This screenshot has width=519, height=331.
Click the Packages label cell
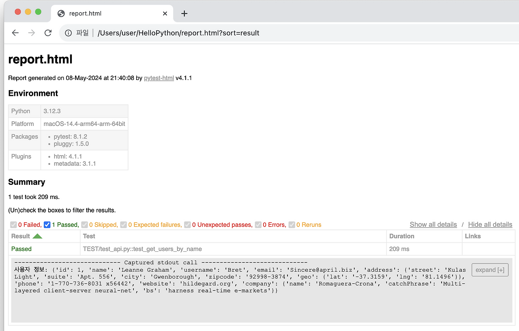[25, 140]
